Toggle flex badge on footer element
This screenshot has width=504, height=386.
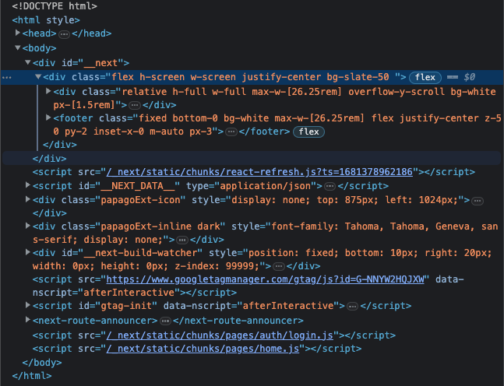tap(308, 132)
